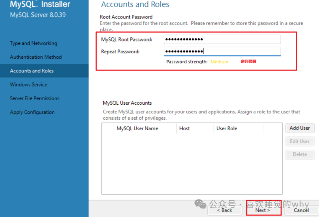Click the Add User button
The image size is (319, 217).
click(x=300, y=128)
